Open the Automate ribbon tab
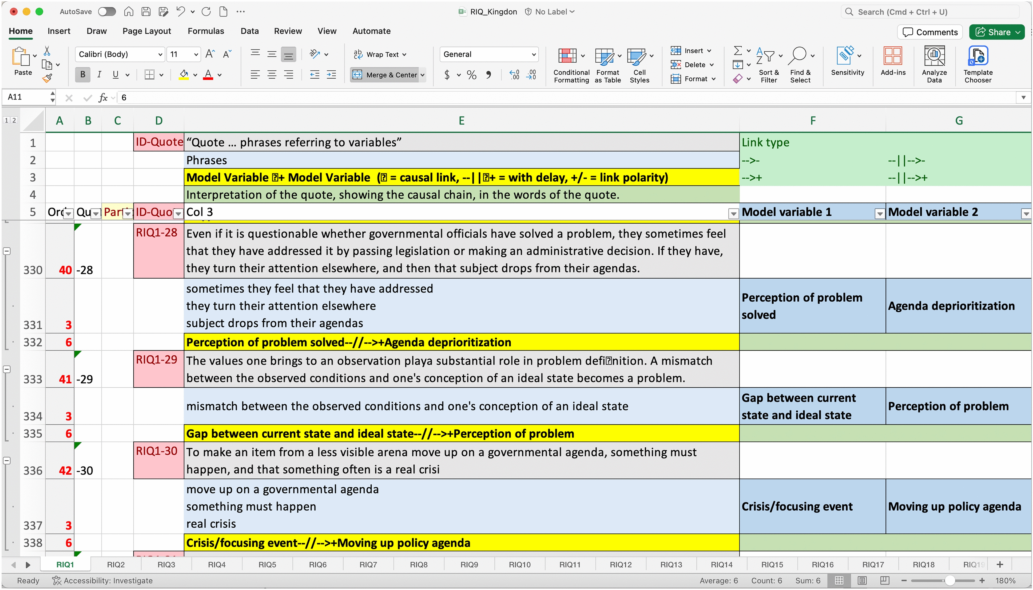 point(371,31)
